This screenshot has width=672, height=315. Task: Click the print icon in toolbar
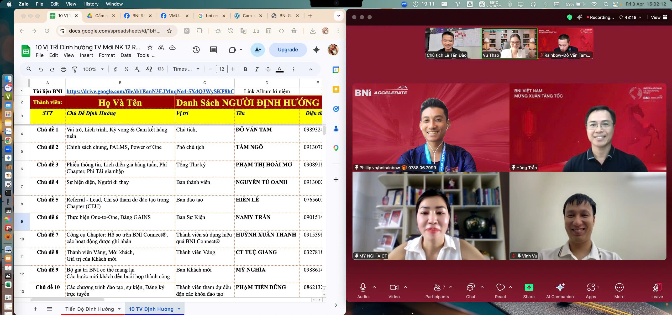point(63,69)
